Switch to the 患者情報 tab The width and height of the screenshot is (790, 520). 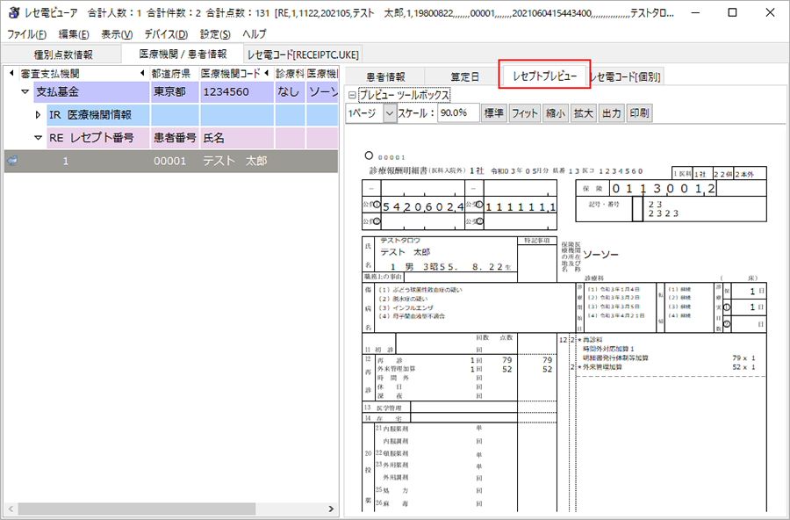tap(385, 76)
